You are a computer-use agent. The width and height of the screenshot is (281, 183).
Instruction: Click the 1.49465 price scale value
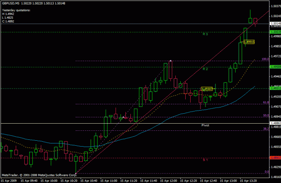(276, 76)
